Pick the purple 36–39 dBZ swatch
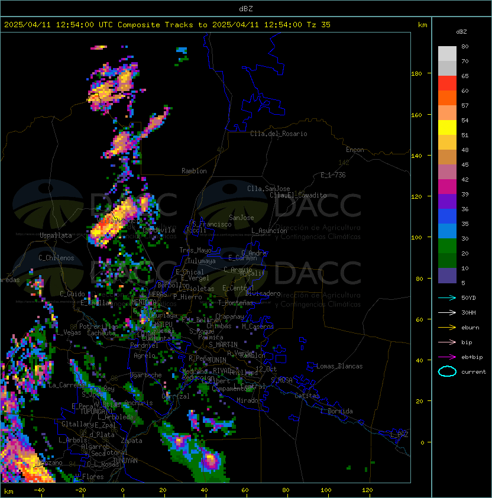 [x=447, y=201]
